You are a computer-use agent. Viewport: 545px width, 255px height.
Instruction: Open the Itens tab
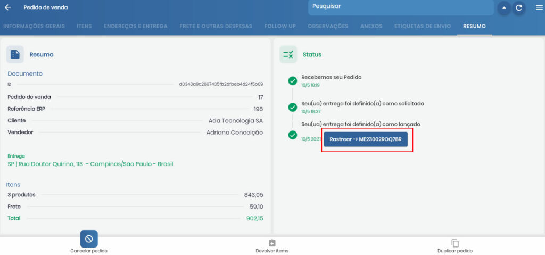84,26
